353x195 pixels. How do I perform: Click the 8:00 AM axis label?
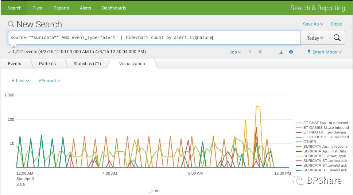[x=195, y=173]
